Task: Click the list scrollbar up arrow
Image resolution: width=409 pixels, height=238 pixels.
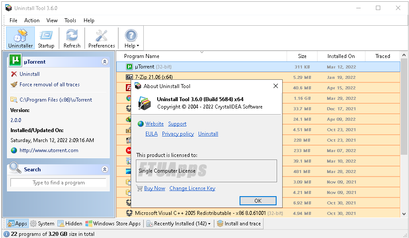Action: (404, 55)
